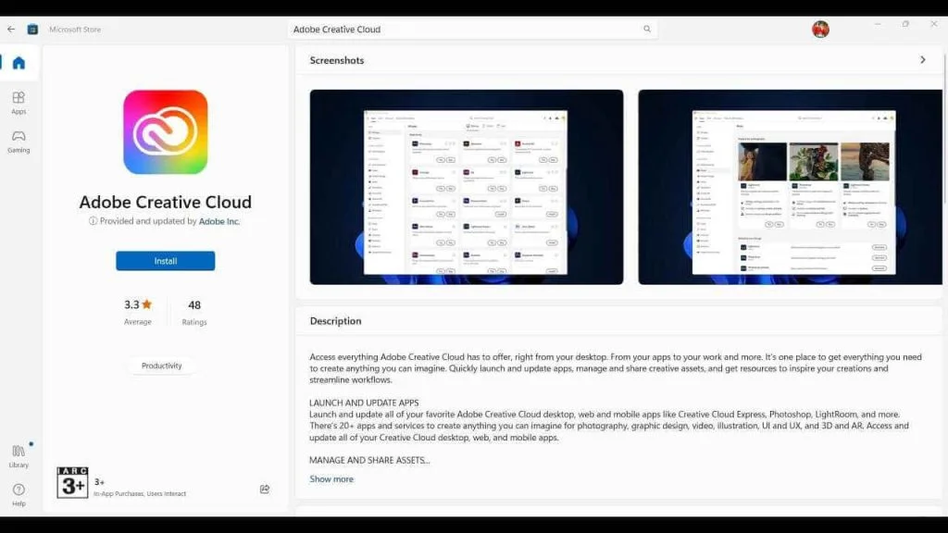Open the second app screenshot thumbnail
This screenshot has height=533, width=948.
791,187
